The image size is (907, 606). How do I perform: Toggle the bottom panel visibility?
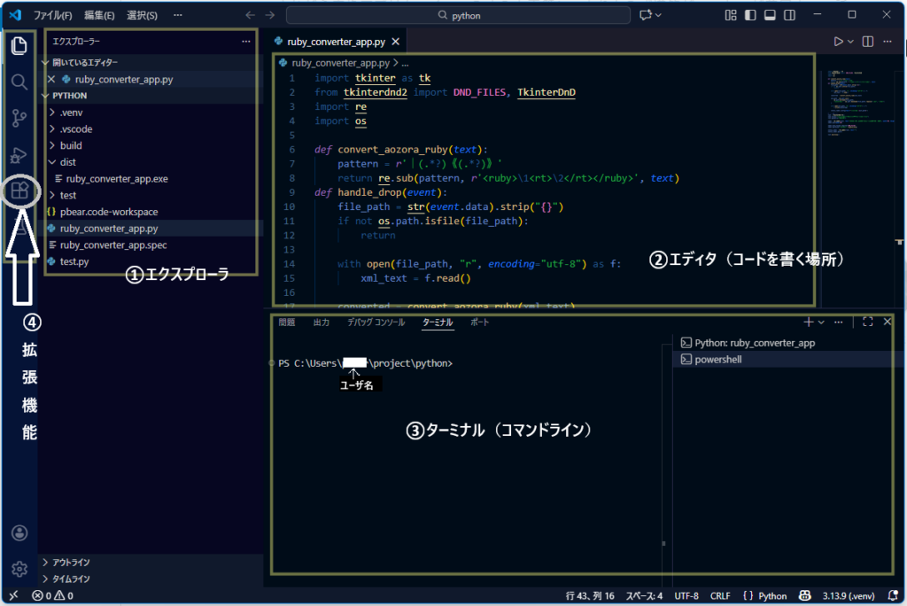coord(770,15)
